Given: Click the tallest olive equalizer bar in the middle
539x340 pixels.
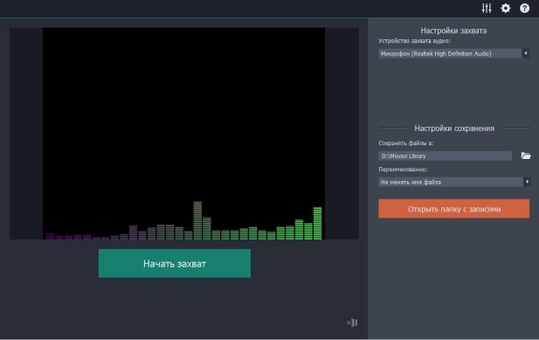Looking at the screenshot, I should click(197, 220).
